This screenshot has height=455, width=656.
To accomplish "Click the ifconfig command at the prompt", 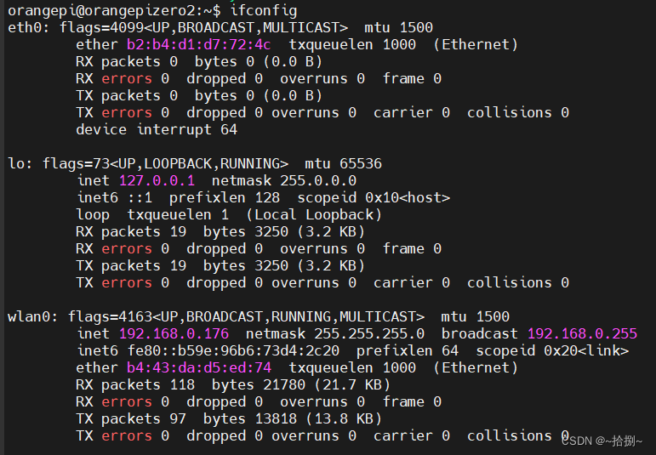I will pos(264,10).
